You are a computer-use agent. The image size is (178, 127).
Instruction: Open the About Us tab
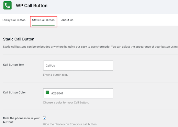click(67, 20)
